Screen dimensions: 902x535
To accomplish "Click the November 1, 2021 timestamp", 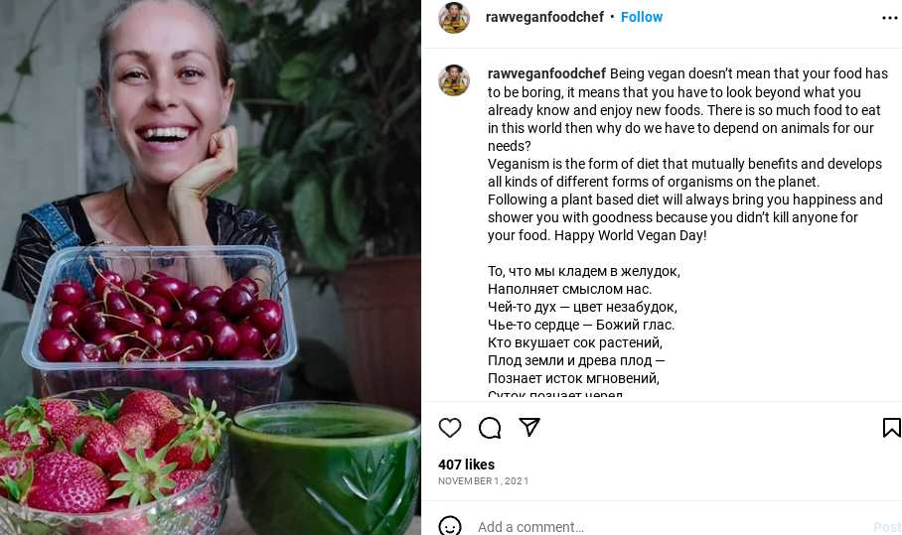I will pos(483,481).
